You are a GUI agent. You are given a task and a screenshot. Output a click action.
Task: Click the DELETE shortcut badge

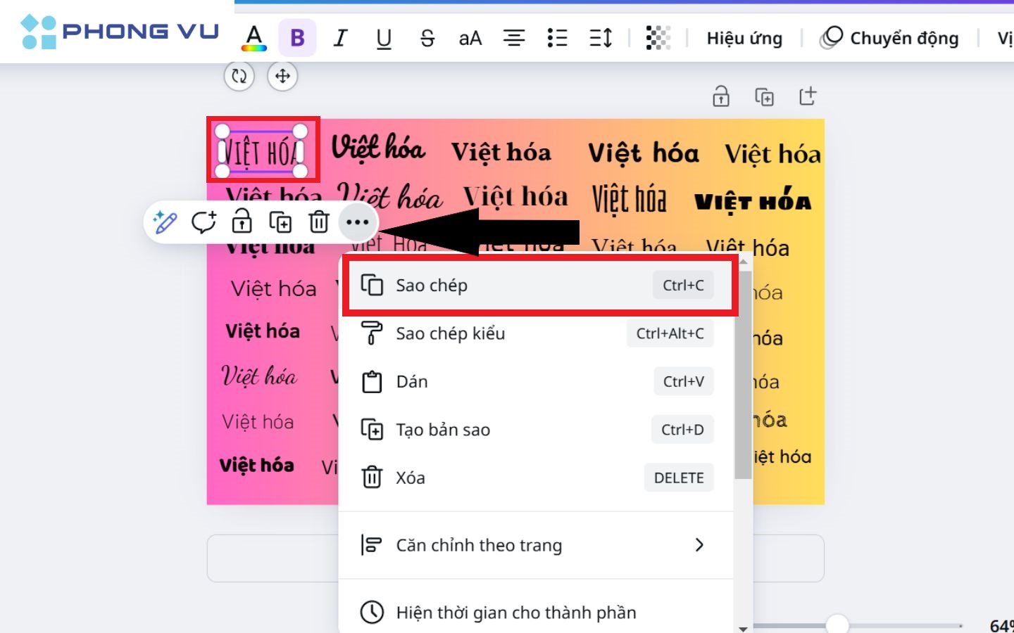[679, 478]
